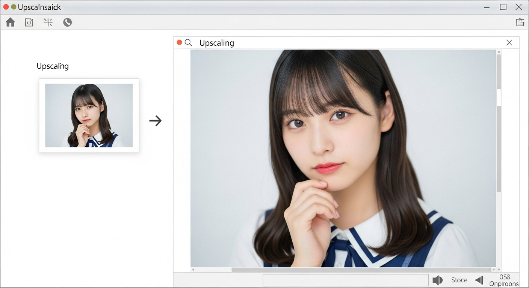Close the Upscaling preview panel
Viewport: 529px width, 288px height.
coord(509,43)
